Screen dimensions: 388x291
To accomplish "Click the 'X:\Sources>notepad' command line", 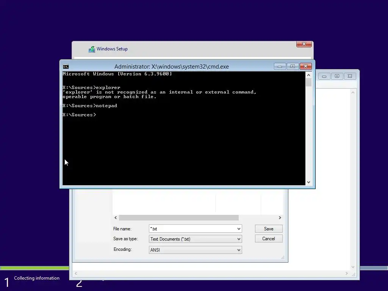I will click(90, 106).
